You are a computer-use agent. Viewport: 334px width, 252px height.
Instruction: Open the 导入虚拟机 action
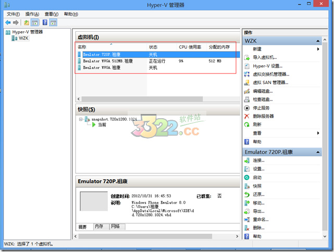pyautogui.click(x=265, y=57)
